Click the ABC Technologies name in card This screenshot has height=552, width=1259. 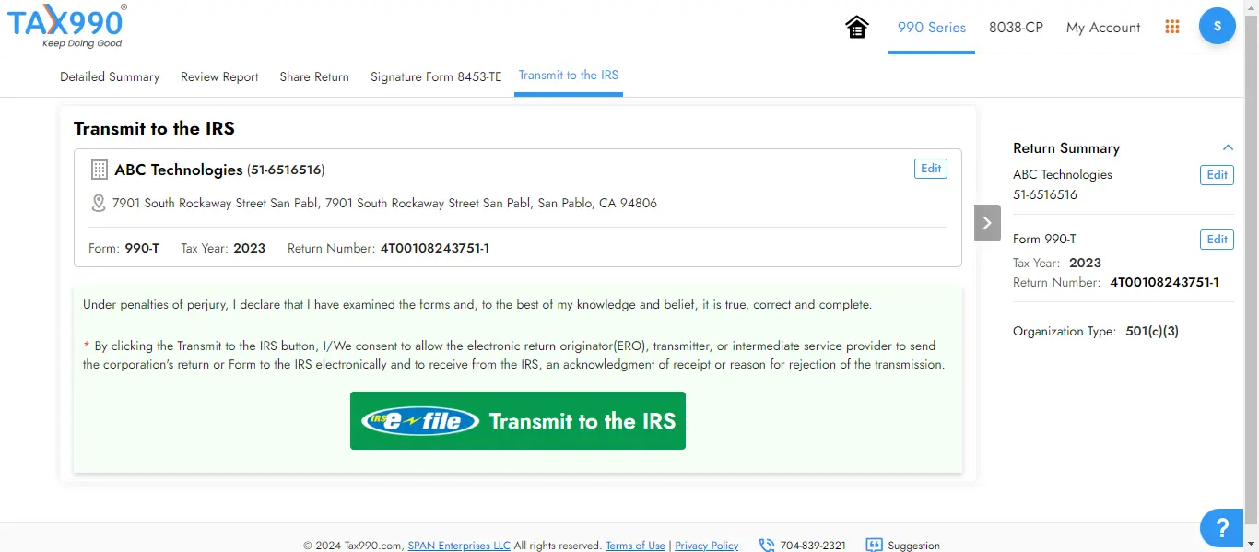point(179,170)
